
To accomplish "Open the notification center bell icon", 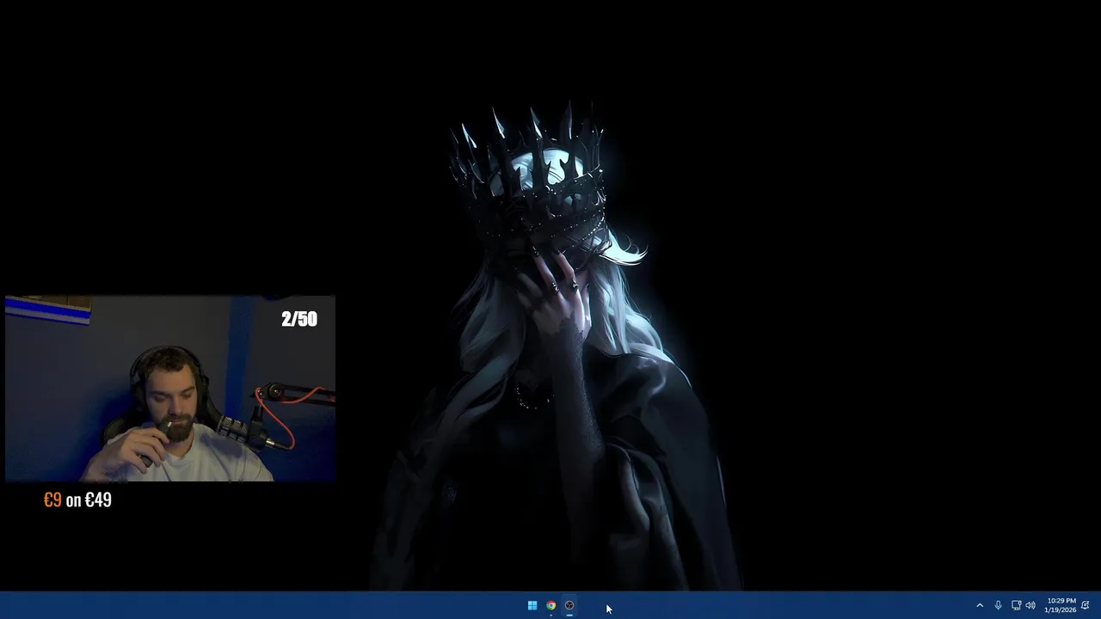I will 1086,605.
